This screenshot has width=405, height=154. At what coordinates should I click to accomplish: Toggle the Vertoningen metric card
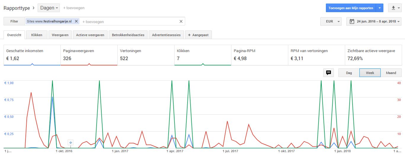(146, 55)
